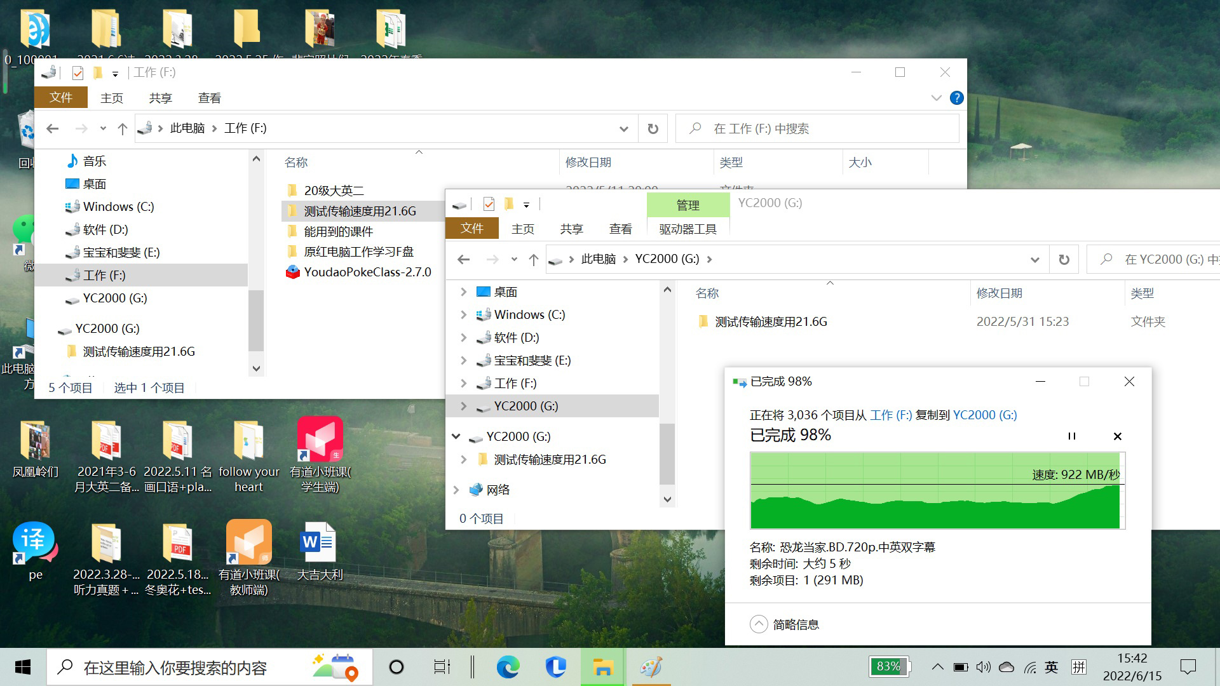Open 驱动器工具 tab in YC2000 window
Screen dimensions: 1220x686
[x=686, y=229]
